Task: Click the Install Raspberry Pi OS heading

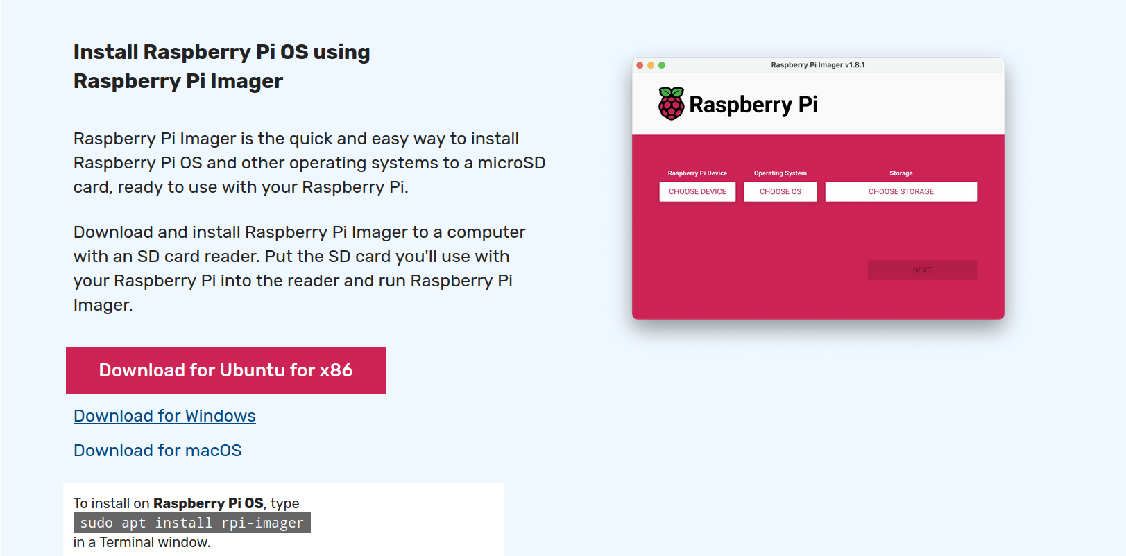Action: coord(222,67)
